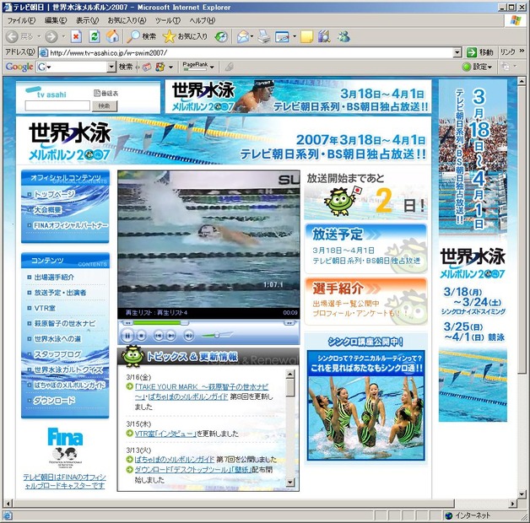Refresh the page using green arrows icon

pos(95,36)
